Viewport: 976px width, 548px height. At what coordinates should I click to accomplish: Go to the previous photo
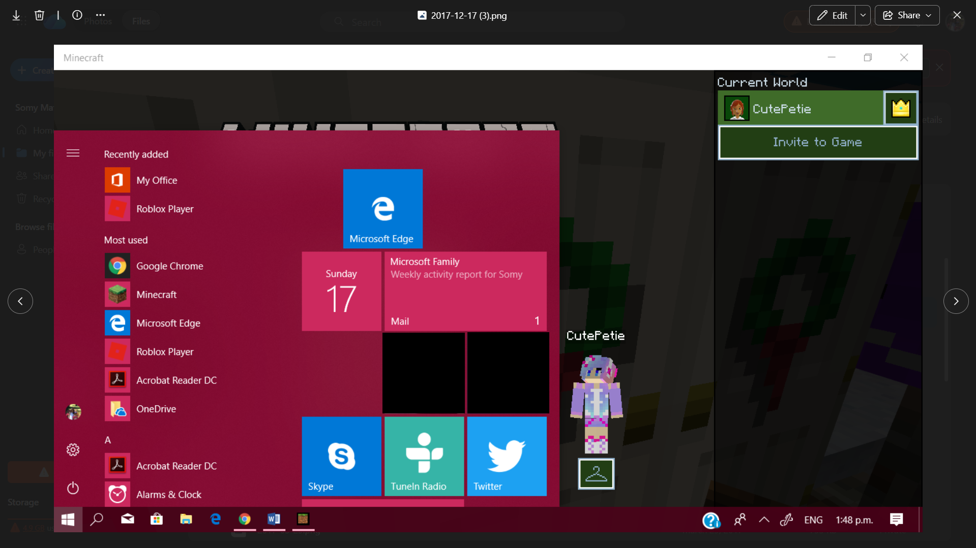[20, 301]
